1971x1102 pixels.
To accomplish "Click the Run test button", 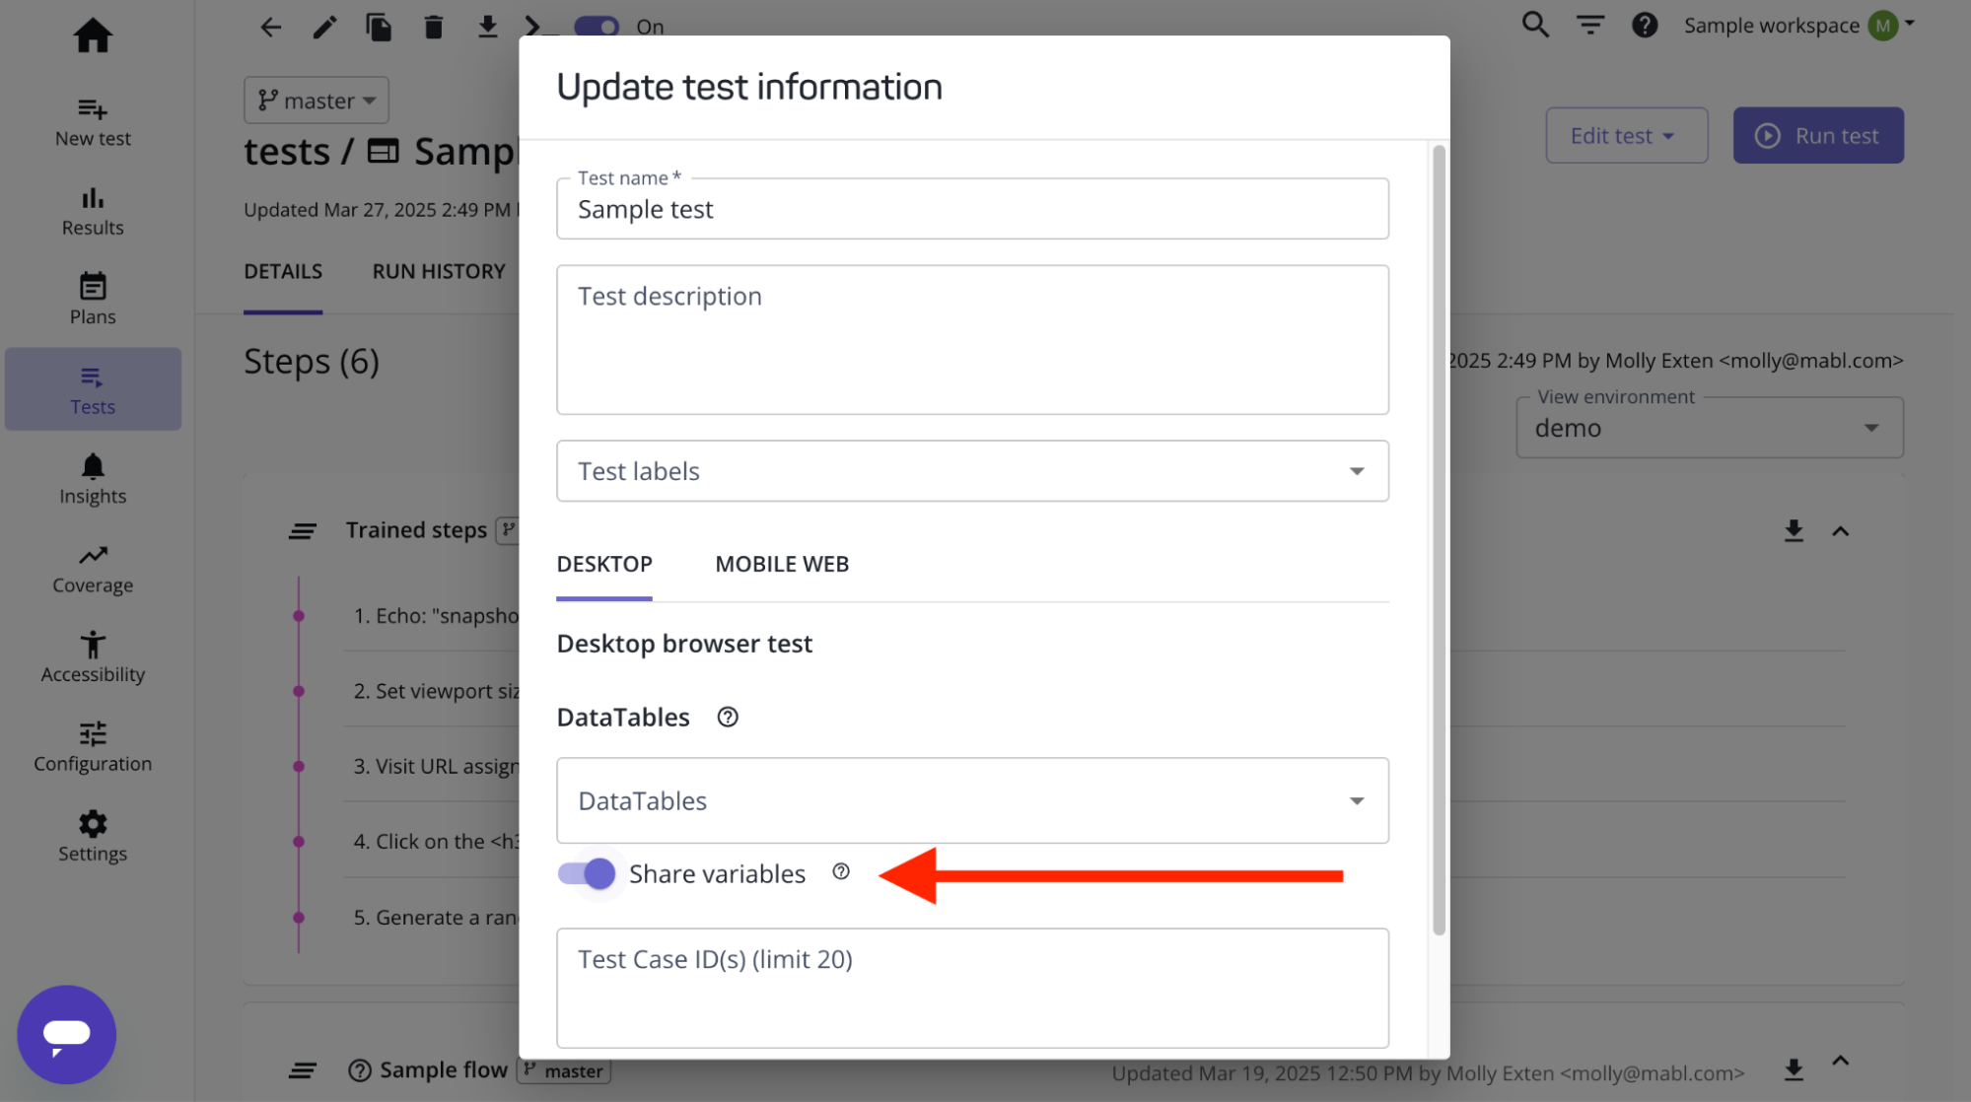I will tap(1817, 135).
